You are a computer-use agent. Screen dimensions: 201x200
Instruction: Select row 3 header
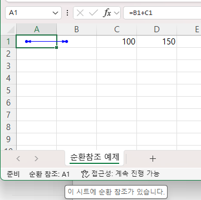[x=8, y=66]
